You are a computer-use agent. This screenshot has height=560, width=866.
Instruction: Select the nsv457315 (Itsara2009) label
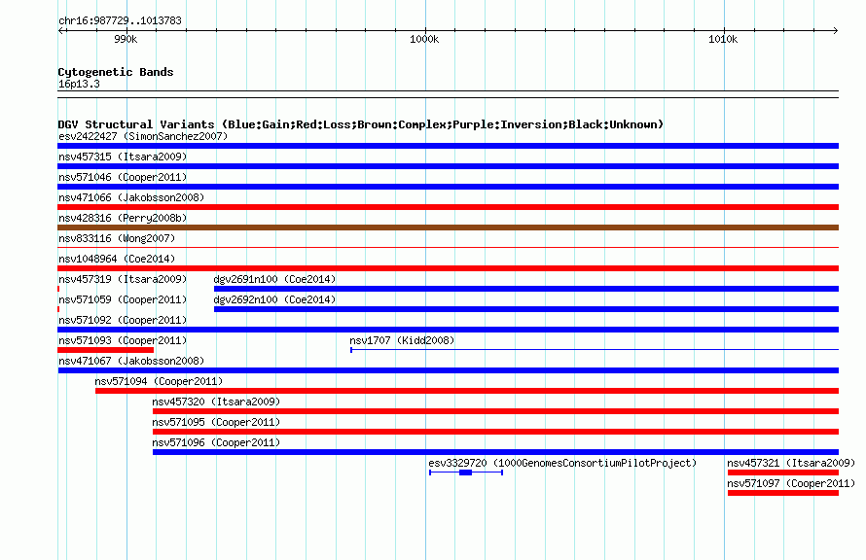(123, 157)
